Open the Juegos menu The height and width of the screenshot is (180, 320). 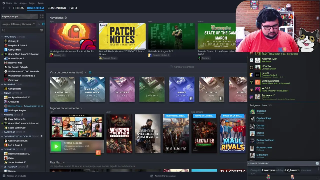(x=32, y=3)
